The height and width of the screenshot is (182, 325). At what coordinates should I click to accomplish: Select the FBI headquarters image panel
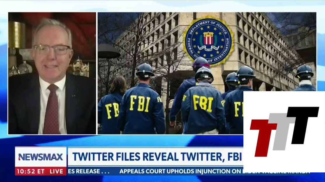click(207, 73)
